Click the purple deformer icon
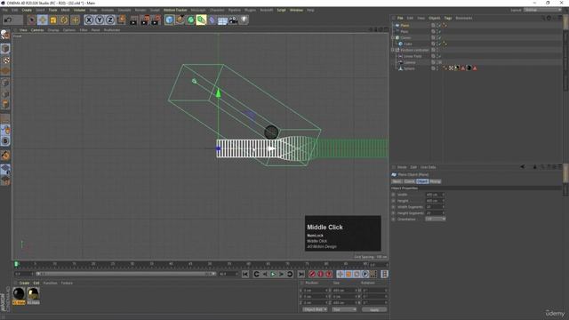Image resolution: width=569 pixels, height=320 pixels. pyautogui.click(x=212, y=20)
